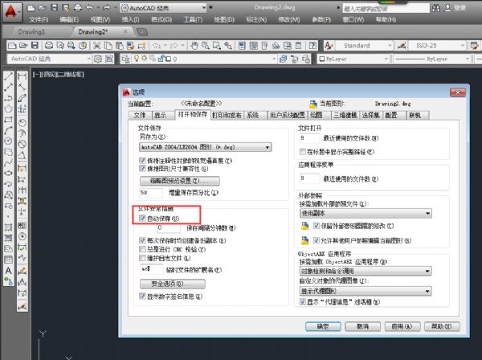Open the demand load xrefs dropdown
The height and width of the screenshot is (360, 482).
click(366, 213)
